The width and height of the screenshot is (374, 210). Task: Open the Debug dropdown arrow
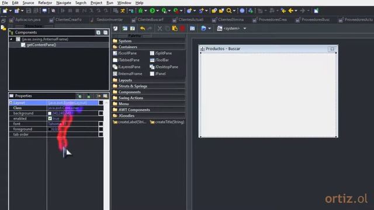pyautogui.click(x=146, y=10)
